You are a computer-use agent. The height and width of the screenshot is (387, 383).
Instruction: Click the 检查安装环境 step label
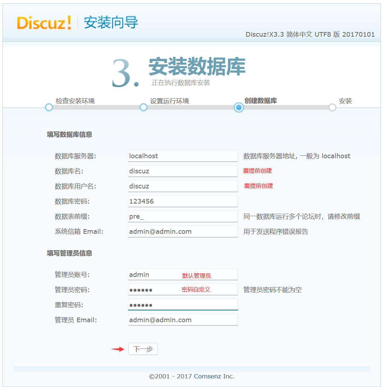[x=75, y=101]
